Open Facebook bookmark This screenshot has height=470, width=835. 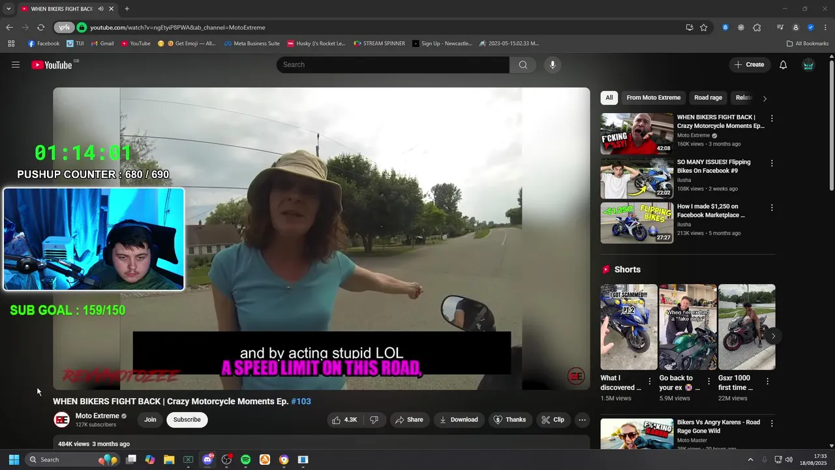click(x=44, y=44)
